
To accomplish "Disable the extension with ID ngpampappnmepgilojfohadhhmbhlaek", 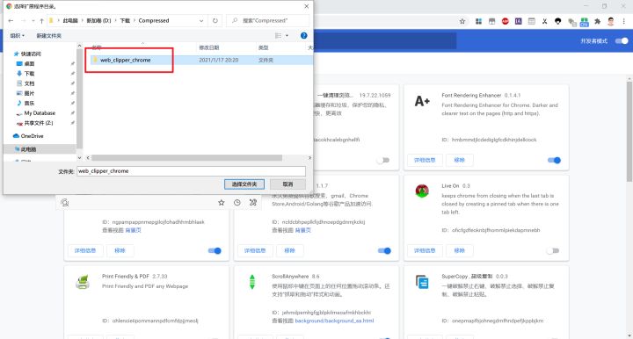I will [215, 250].
